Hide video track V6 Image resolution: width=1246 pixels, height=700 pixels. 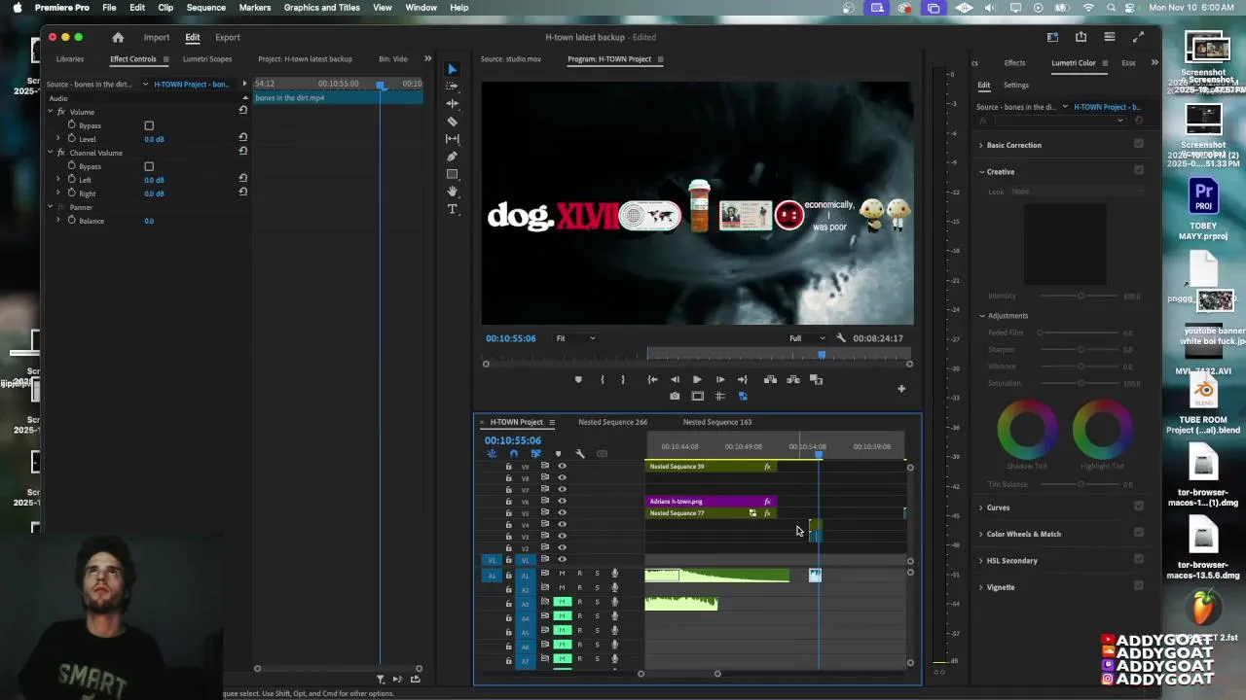pos(562,501)
